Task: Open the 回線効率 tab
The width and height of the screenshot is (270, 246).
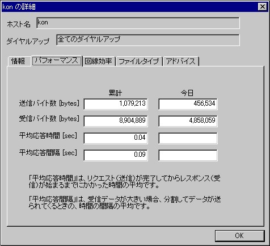Action: [x=99, y=61]
